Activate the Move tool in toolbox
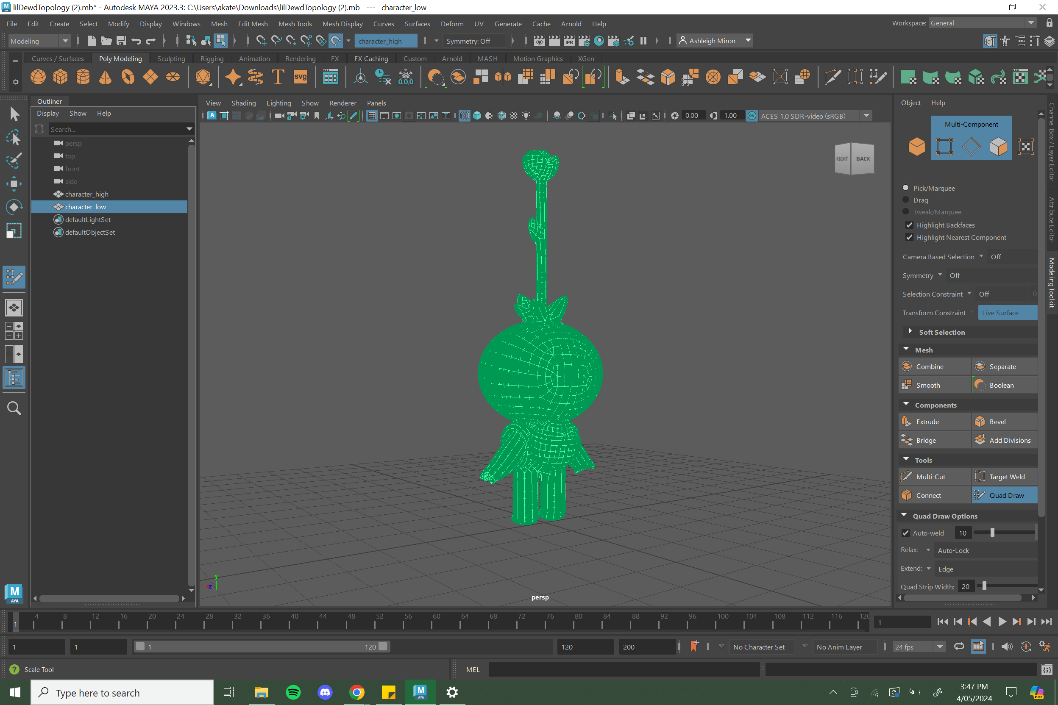The image size is (1058, 705). [x=14, y=183]
